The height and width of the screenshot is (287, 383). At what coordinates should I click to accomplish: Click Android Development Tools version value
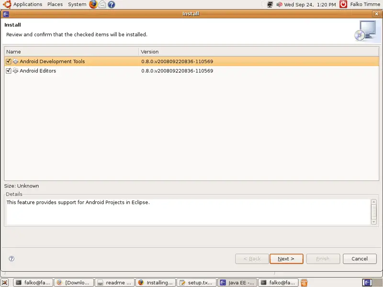[177, 61]
